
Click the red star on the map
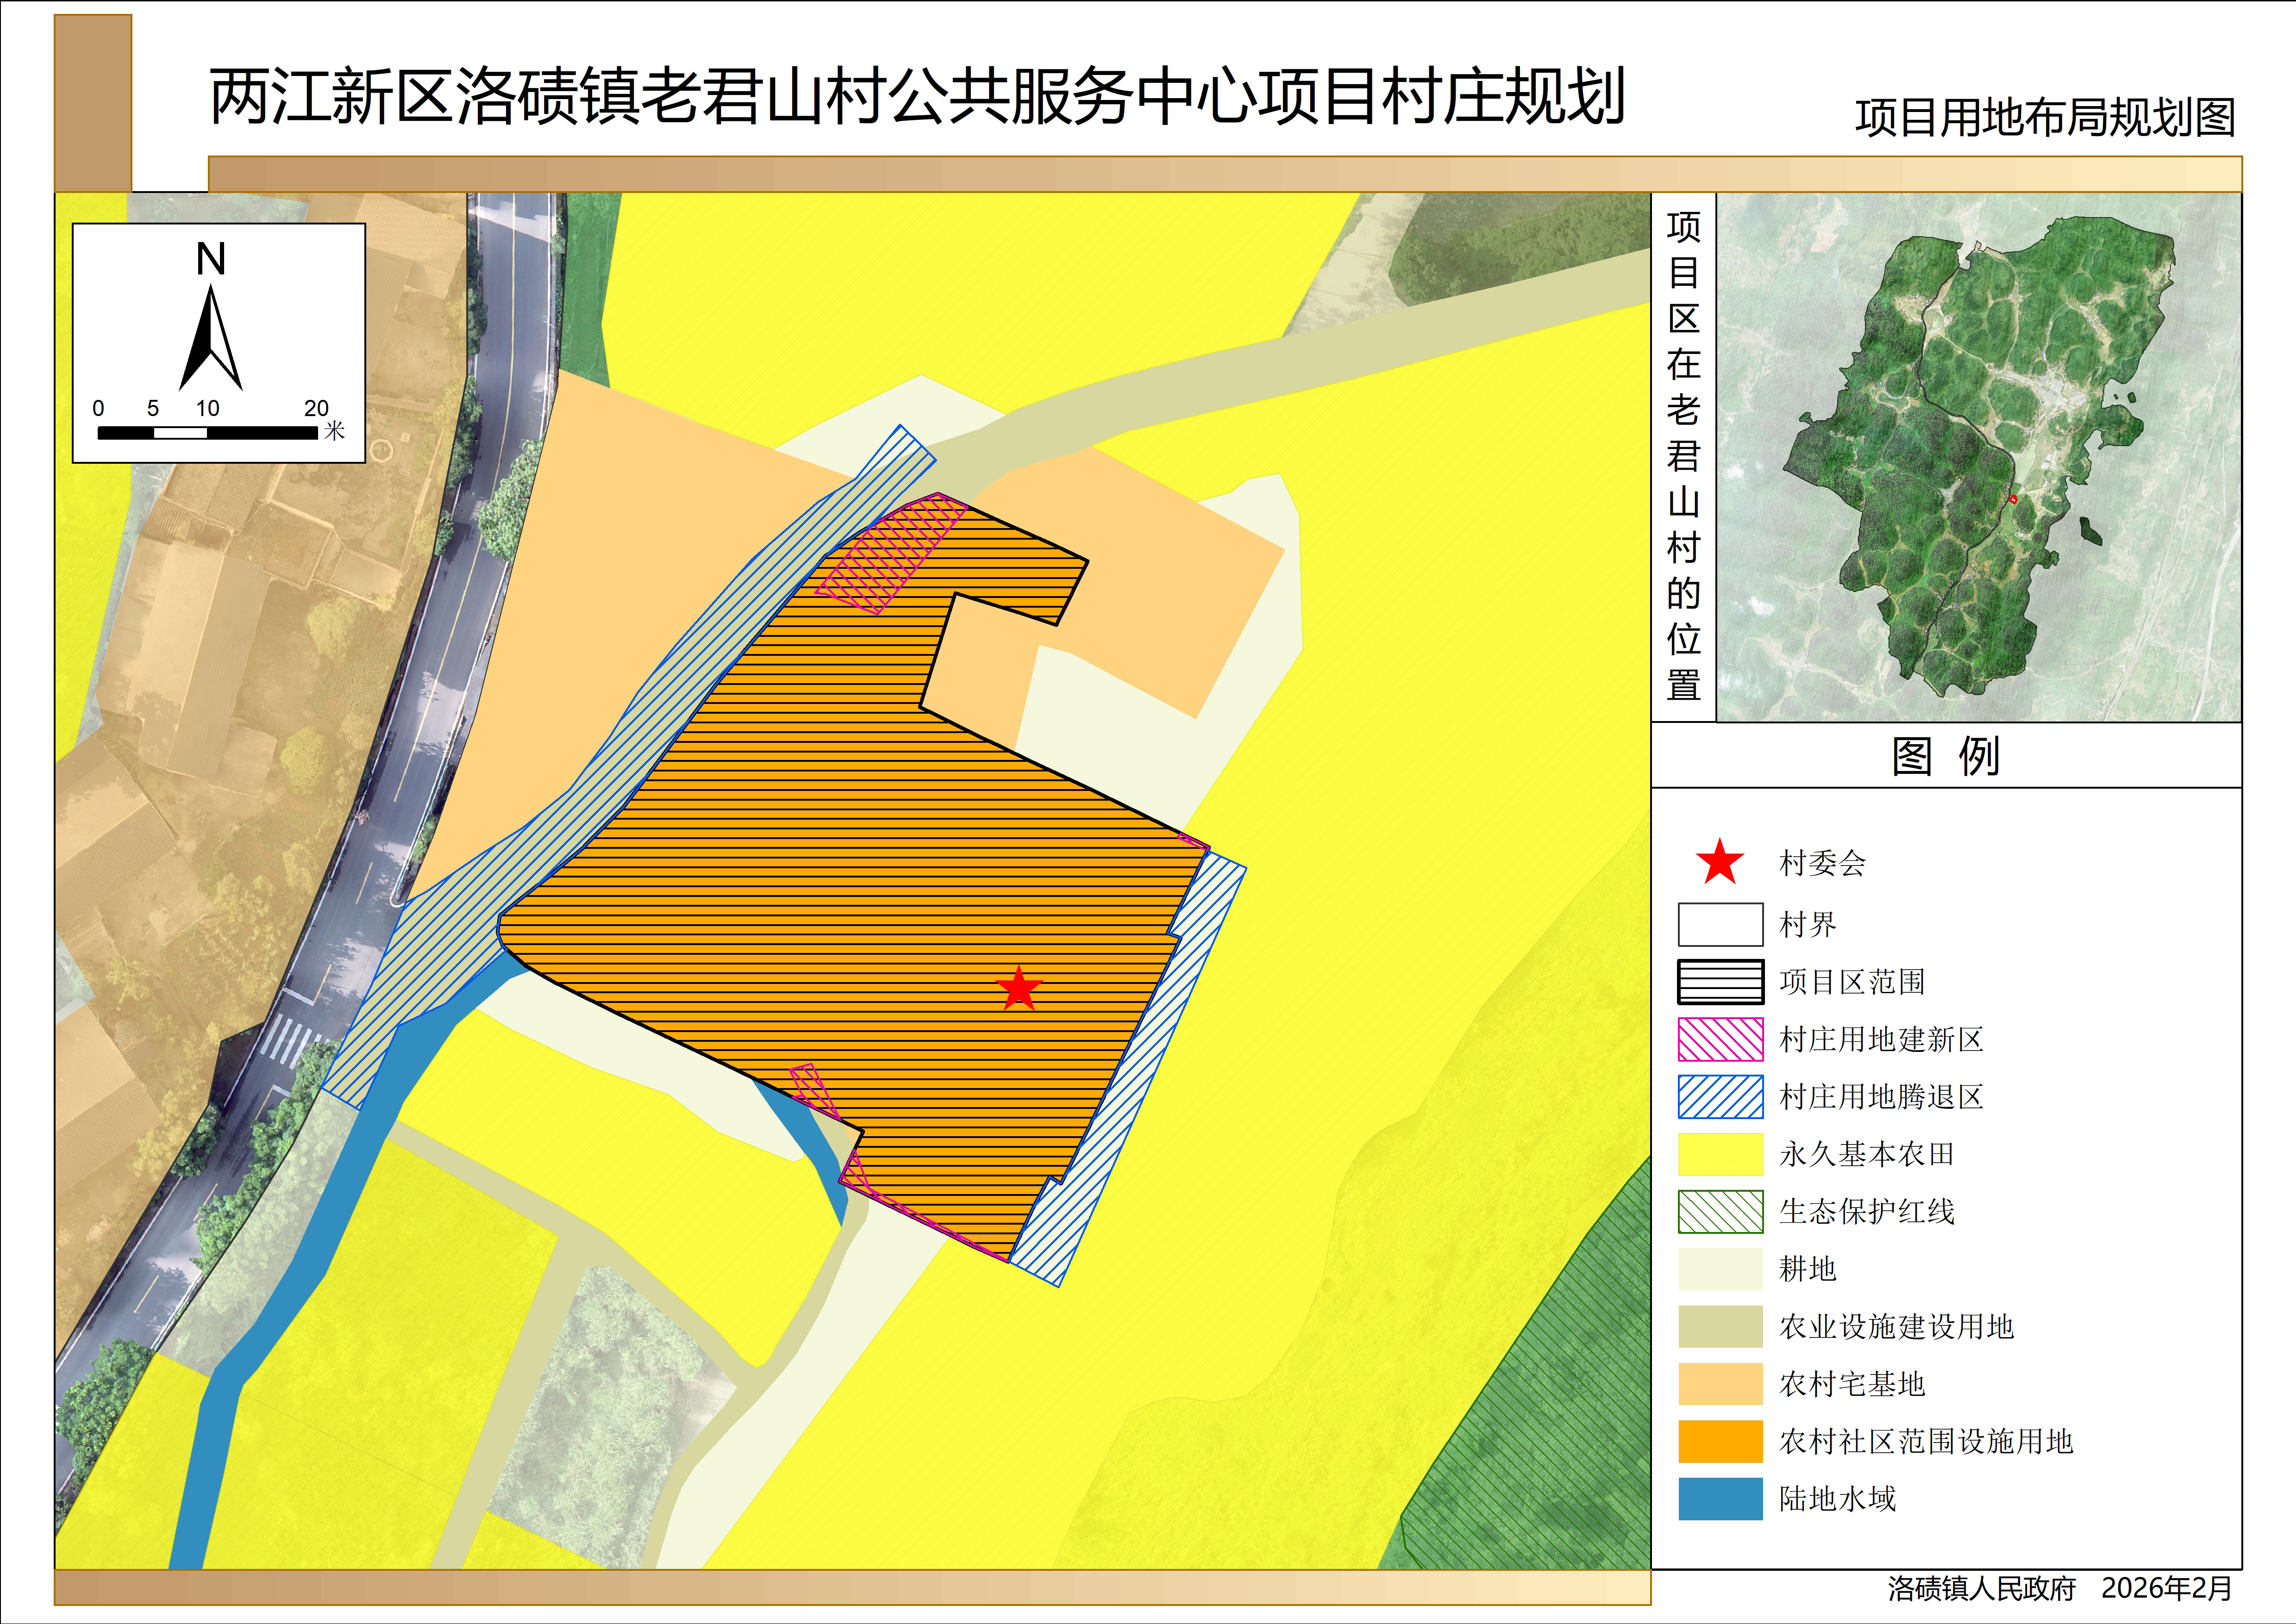tap(1020, 988)
